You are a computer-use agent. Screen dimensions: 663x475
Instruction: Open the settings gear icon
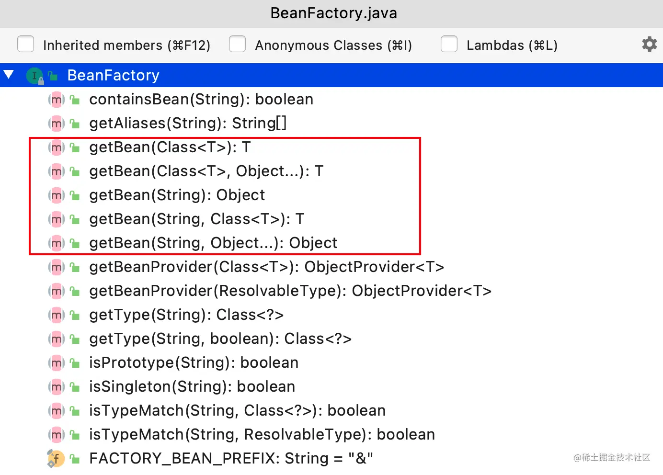coord(649,45)
